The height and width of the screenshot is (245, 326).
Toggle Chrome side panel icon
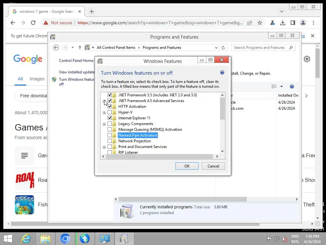pos(293,23)
